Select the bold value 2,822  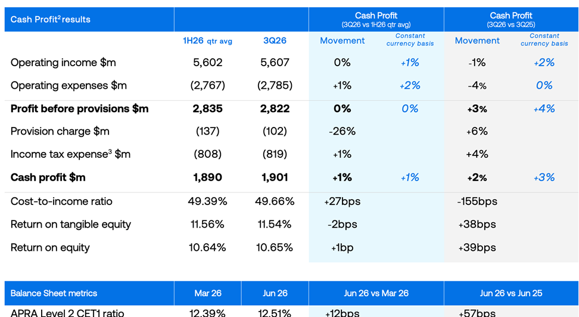click(x=275, y=108)
